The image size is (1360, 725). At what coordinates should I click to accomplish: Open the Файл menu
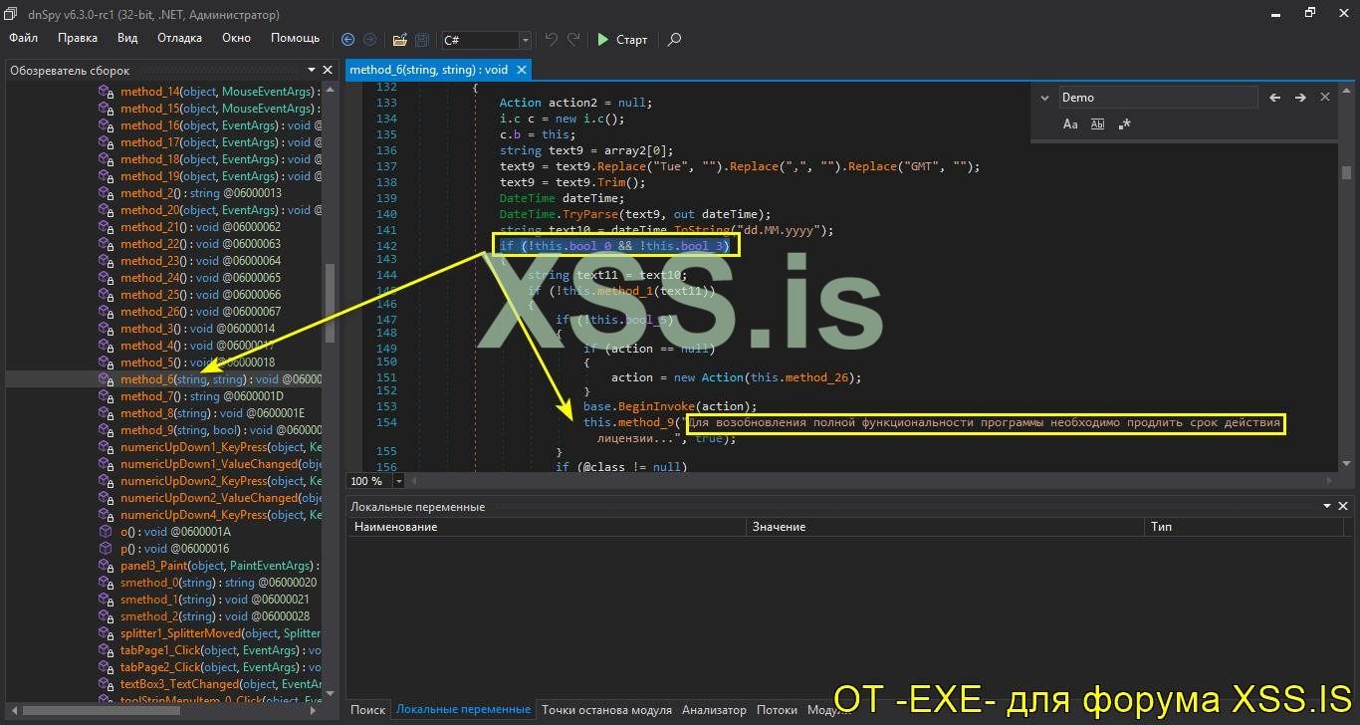[23, 38]
